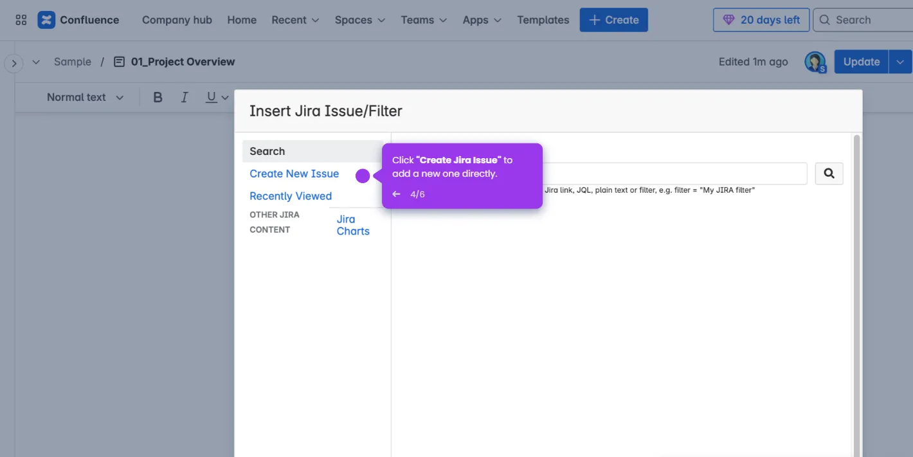
Task: Click the Edited 1m ago text
Action: (753, 62)
